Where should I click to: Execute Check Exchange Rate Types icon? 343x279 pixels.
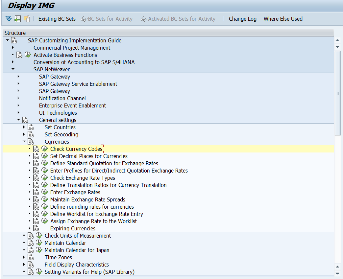click(45, 177)
